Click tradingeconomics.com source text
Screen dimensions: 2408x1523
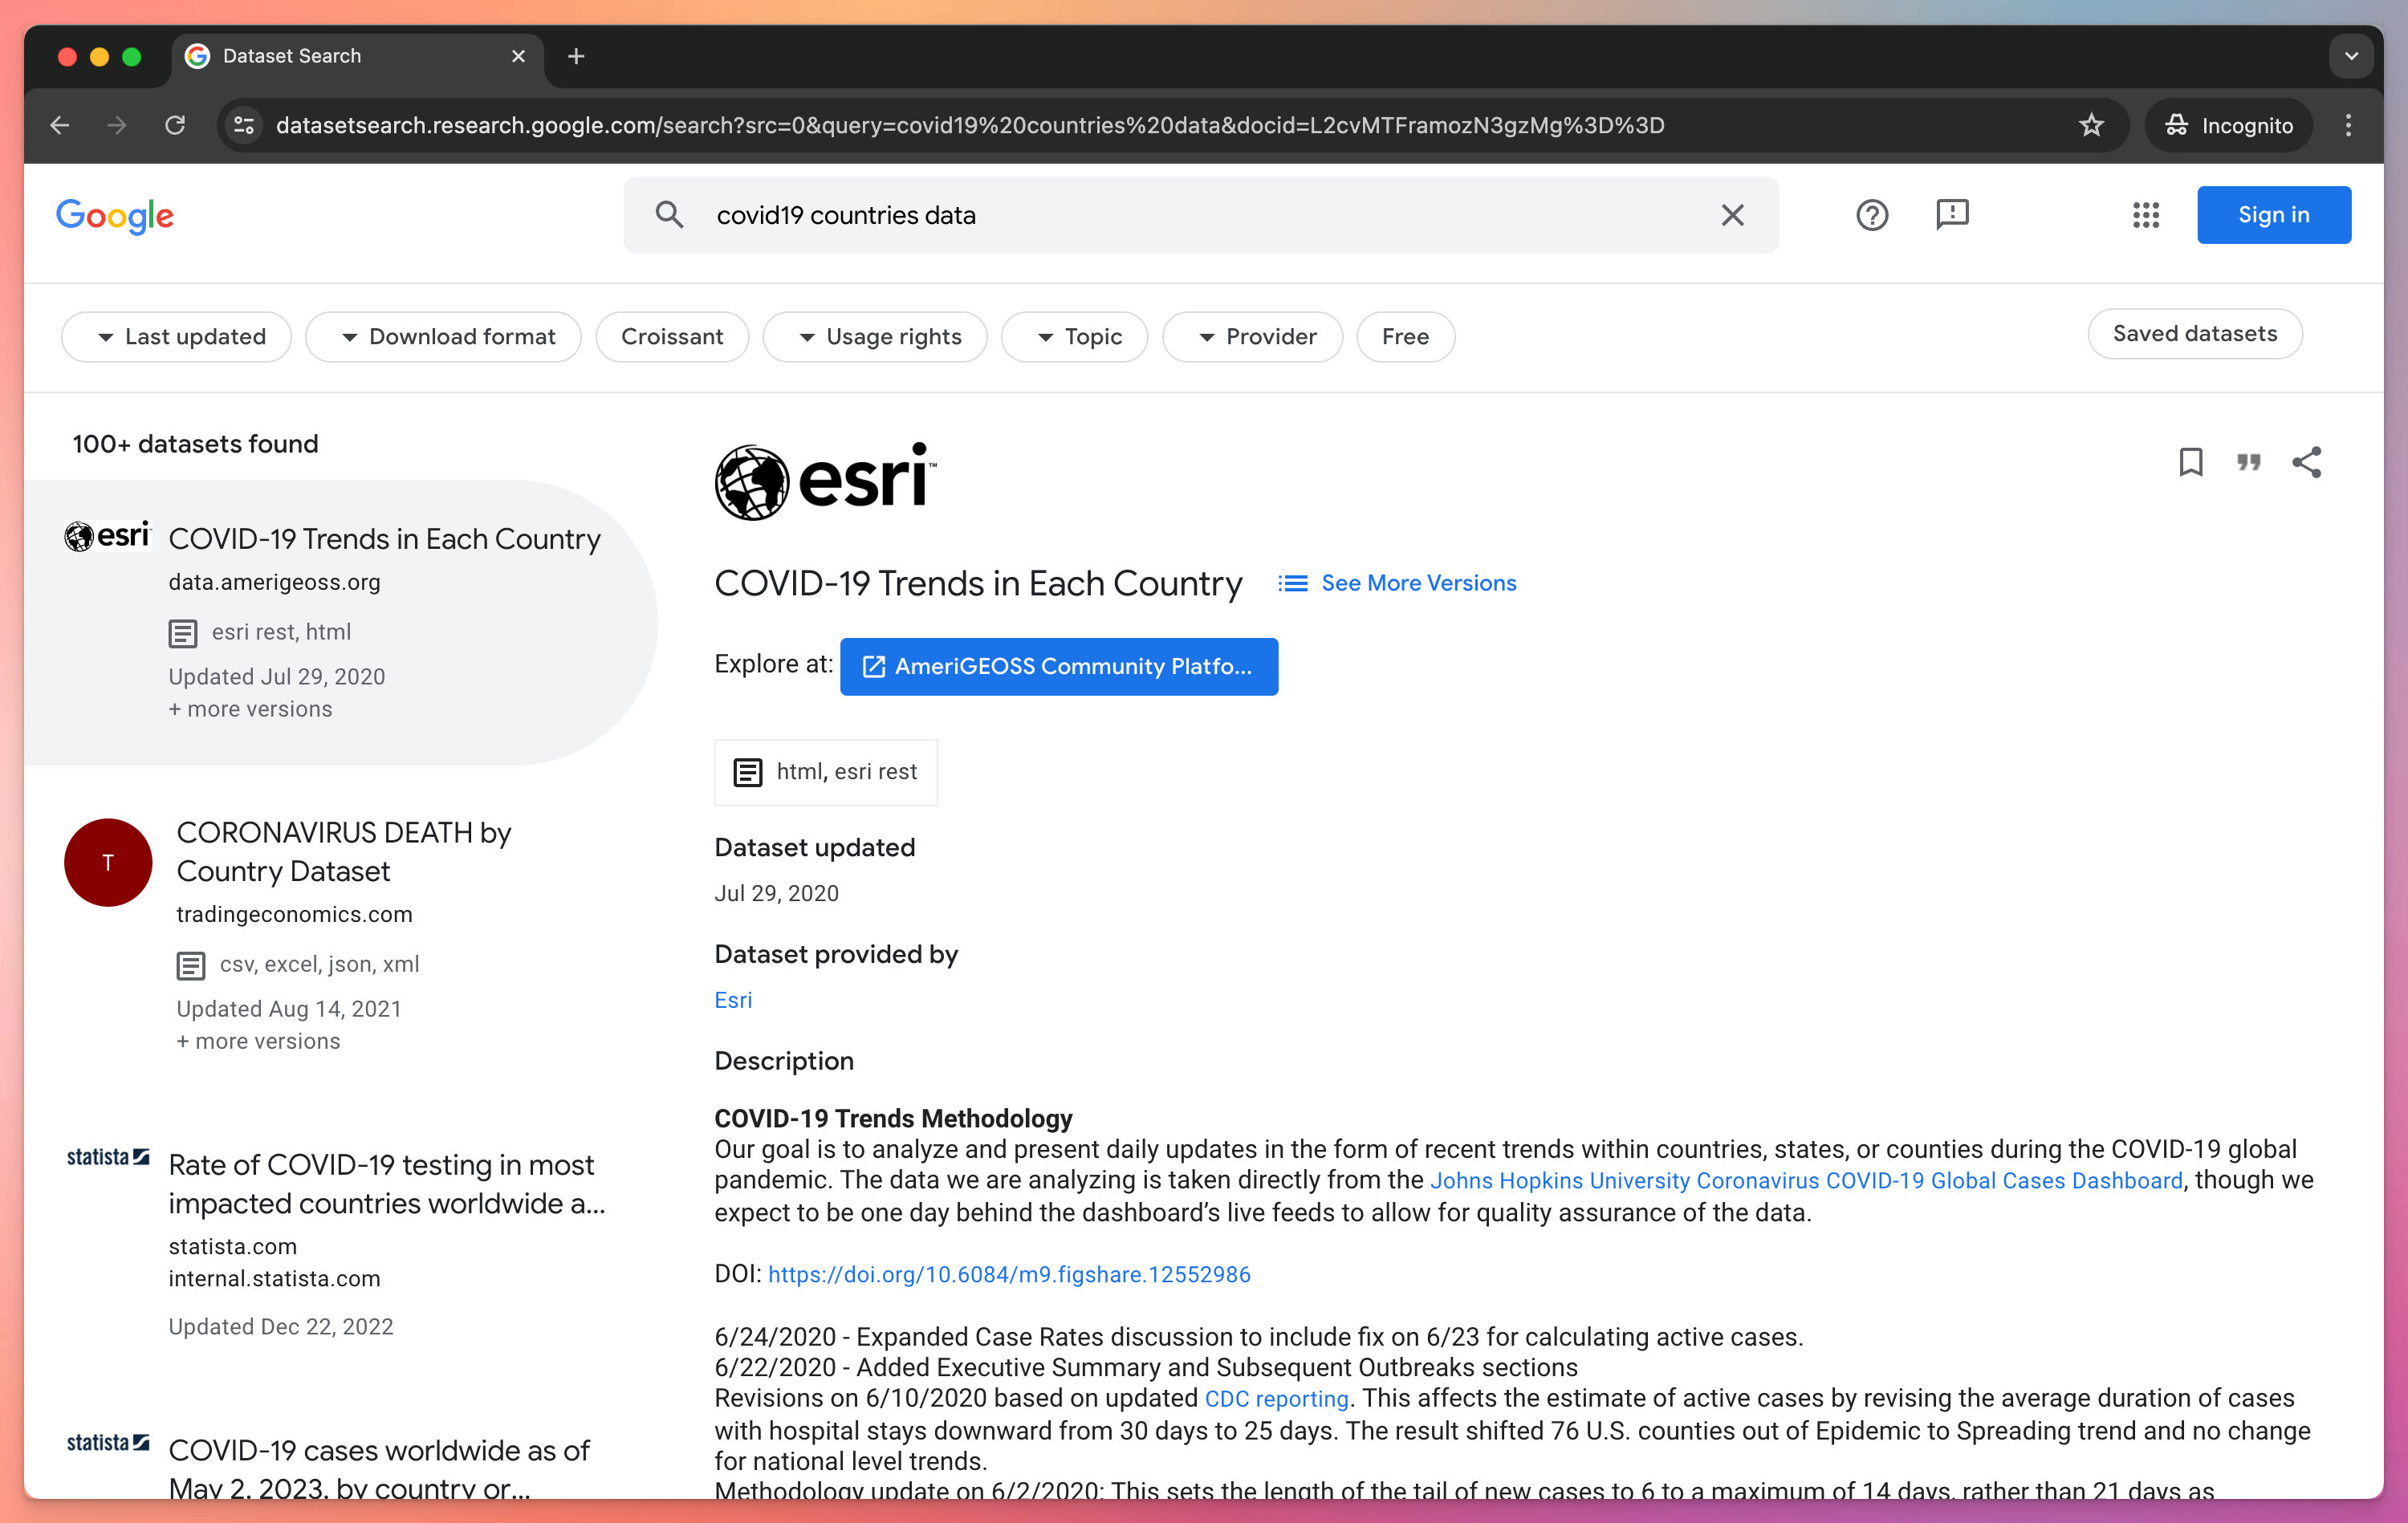pyautogui.click(x=294, y=914)
